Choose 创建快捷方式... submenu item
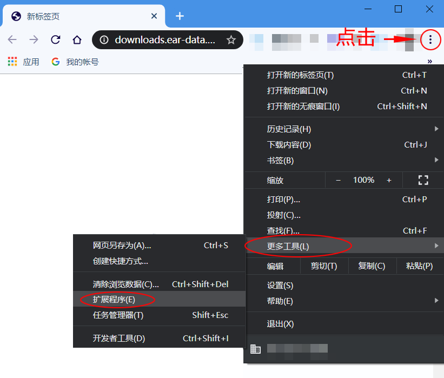Screen dimensions: 444x378 pyautogui.click(x=159, y=261)
